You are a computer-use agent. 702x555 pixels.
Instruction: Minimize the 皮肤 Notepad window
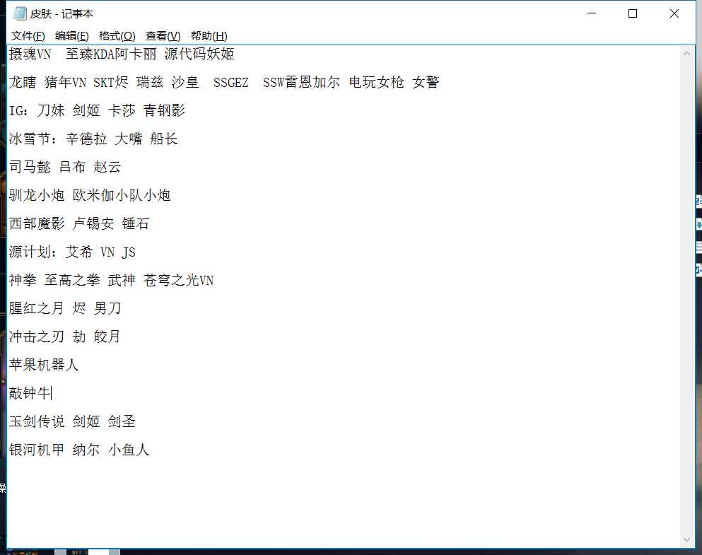pos(592,13)
